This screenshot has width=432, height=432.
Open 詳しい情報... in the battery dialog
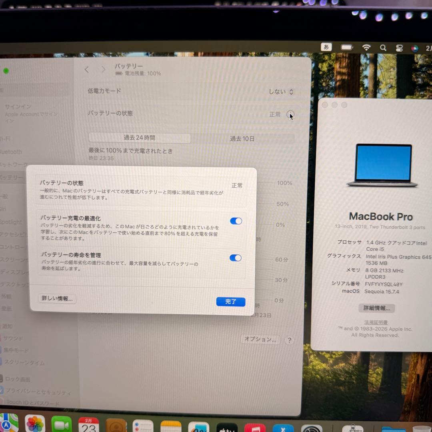point(57,298)
